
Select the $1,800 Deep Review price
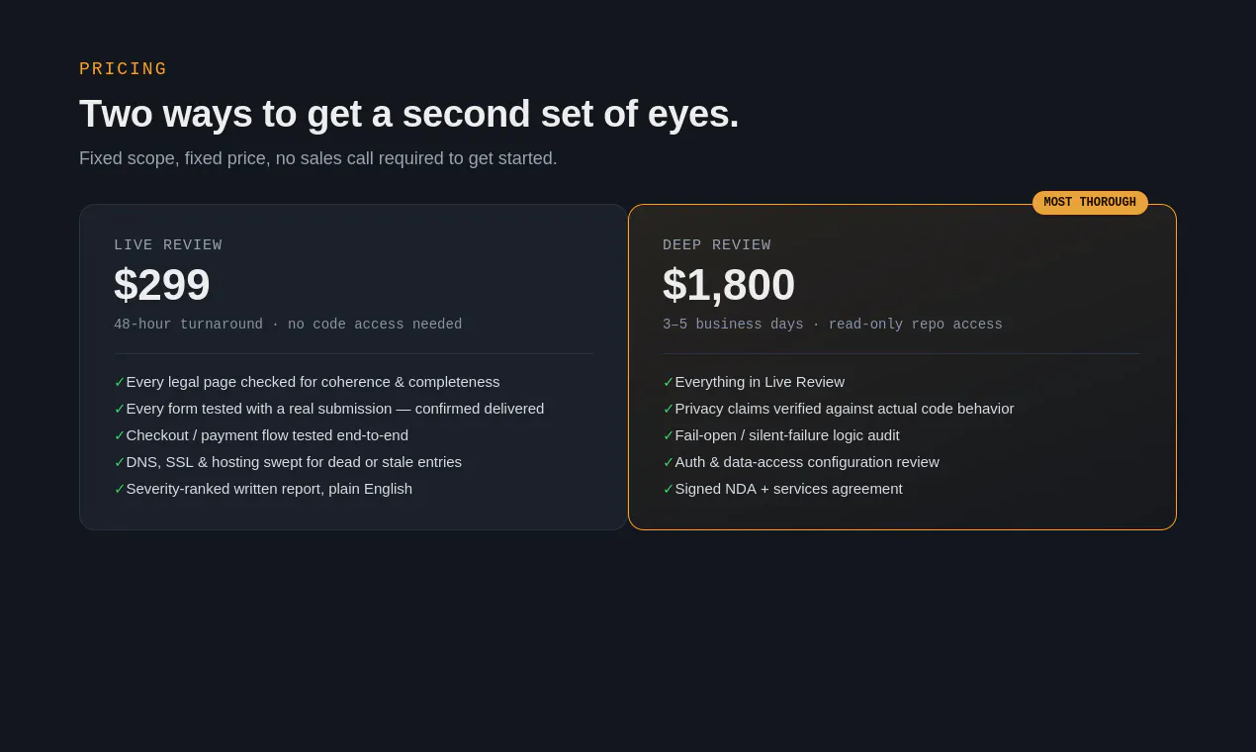(x=729, y=285)
